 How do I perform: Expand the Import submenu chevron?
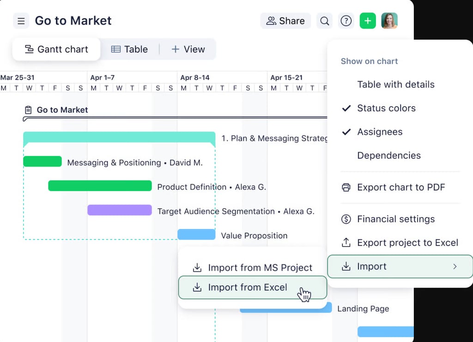(454, 266)
